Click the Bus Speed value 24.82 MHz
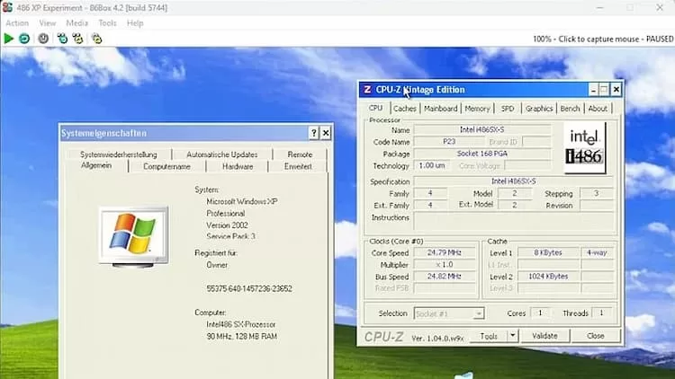 click(x=445, y=277)
